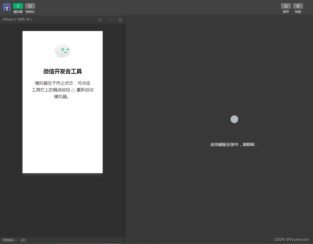Click the grey loading spinner circle
313x244 pixels.
click(x=234, y=119)
